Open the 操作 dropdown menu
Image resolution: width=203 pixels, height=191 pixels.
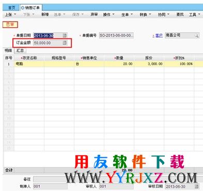108,14
